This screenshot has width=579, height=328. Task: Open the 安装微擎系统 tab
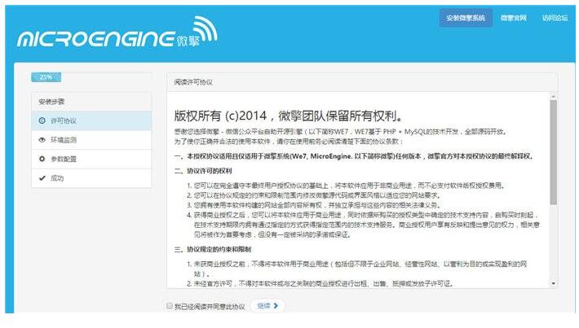tap(466, 18)
